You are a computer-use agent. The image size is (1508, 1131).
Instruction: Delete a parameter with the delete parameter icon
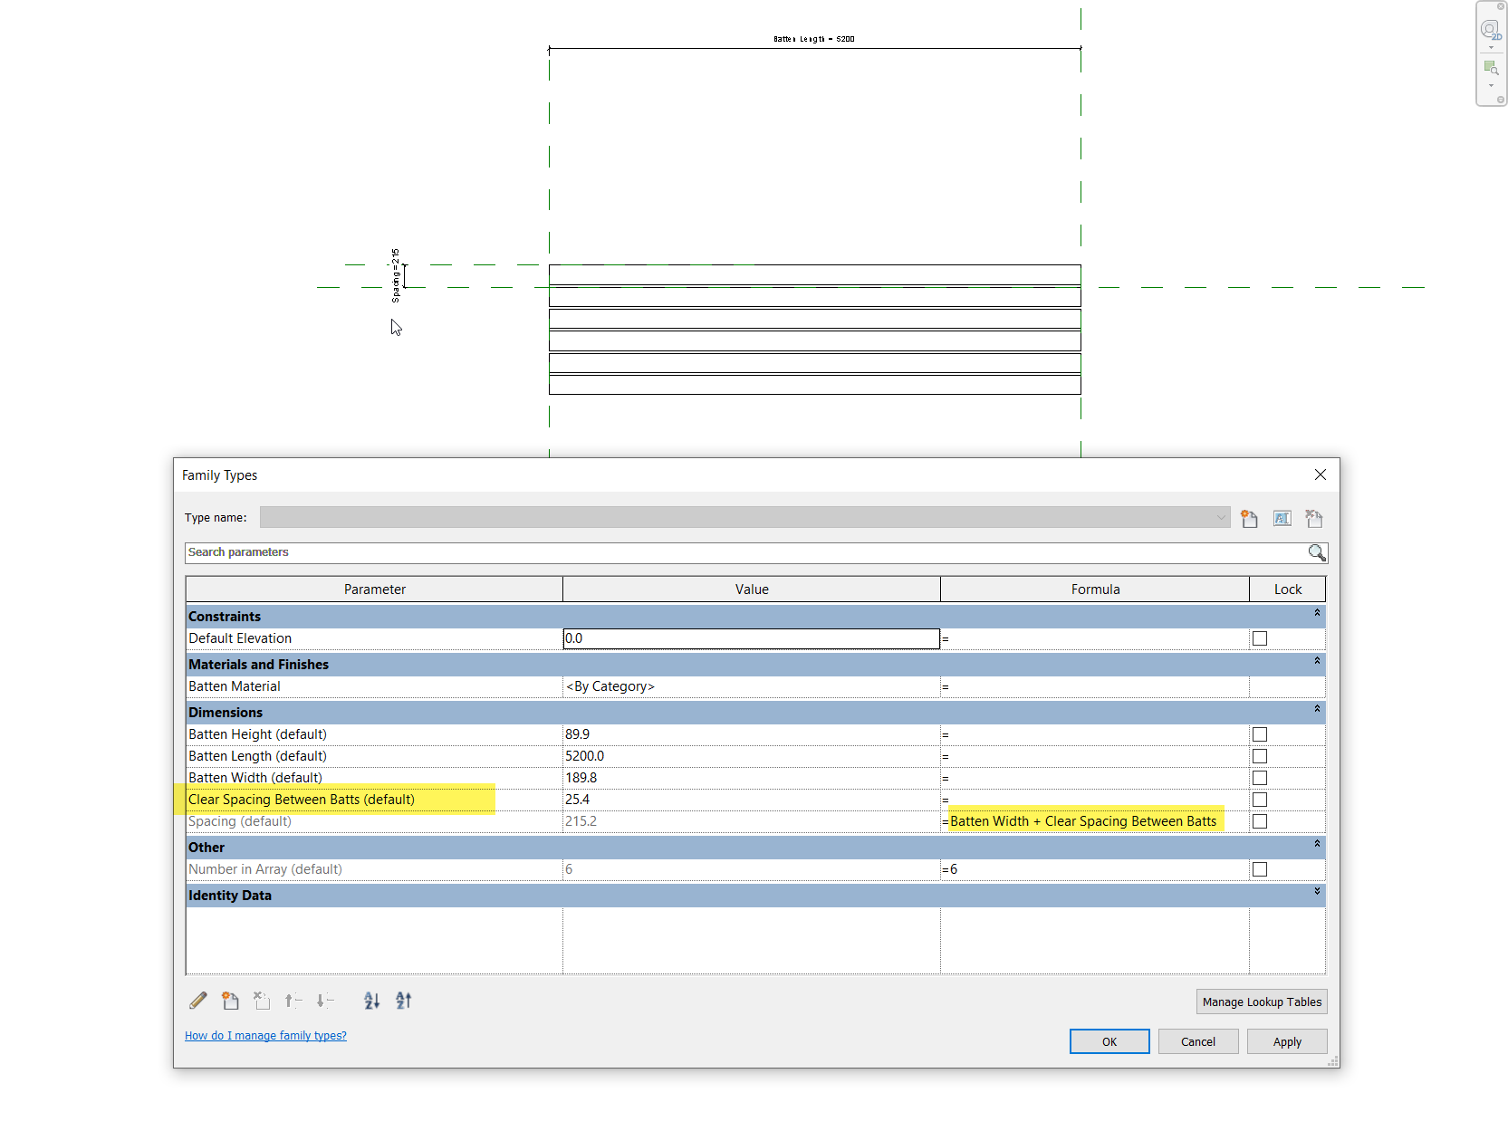coord(262,1001)
